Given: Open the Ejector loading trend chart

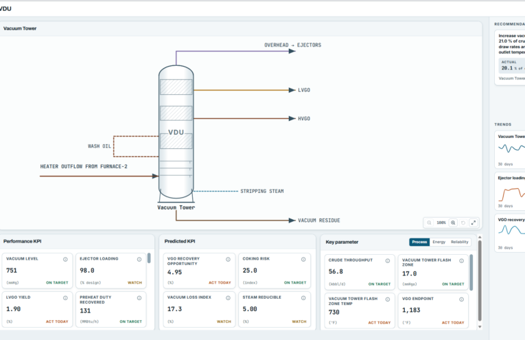Looking at the screenshot, I should [x=510, y=191].
